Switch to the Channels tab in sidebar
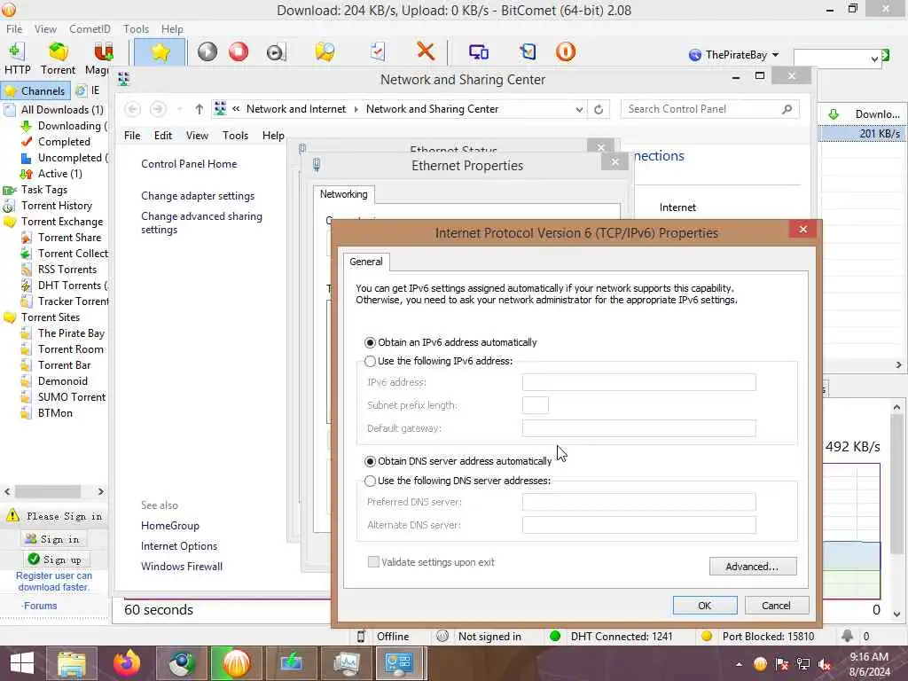Screen dimensions: 908x681 (x=35, y=91)
